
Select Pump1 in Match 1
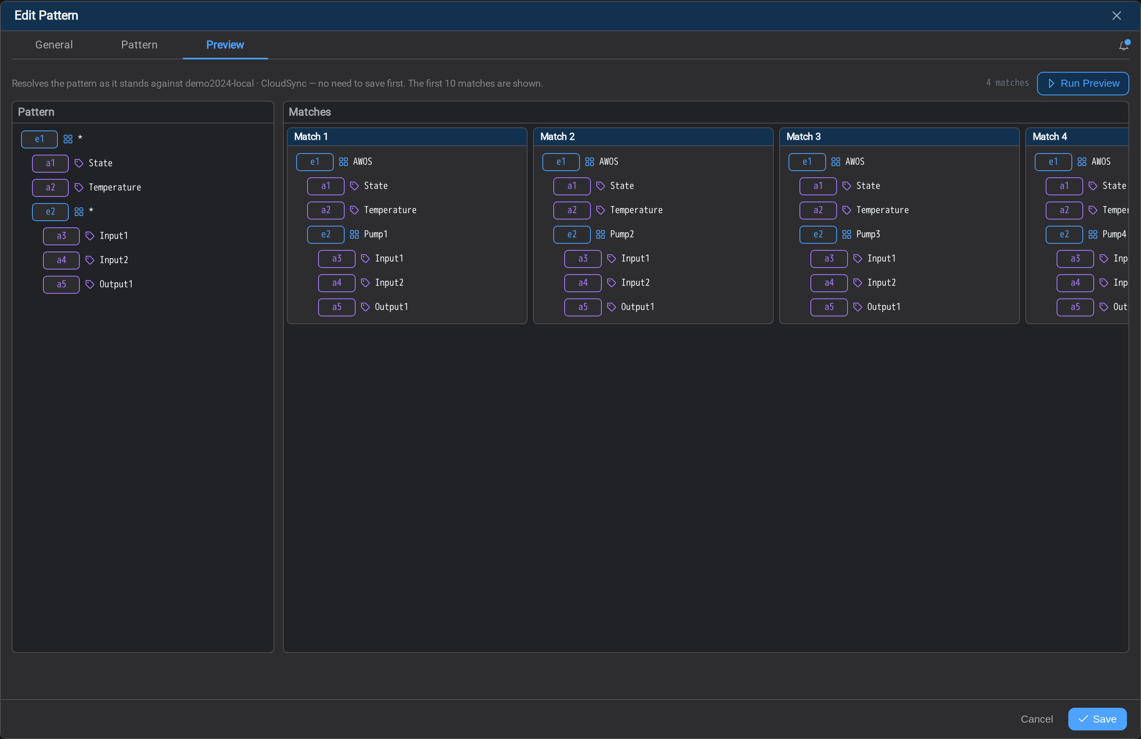click(376, 234)
